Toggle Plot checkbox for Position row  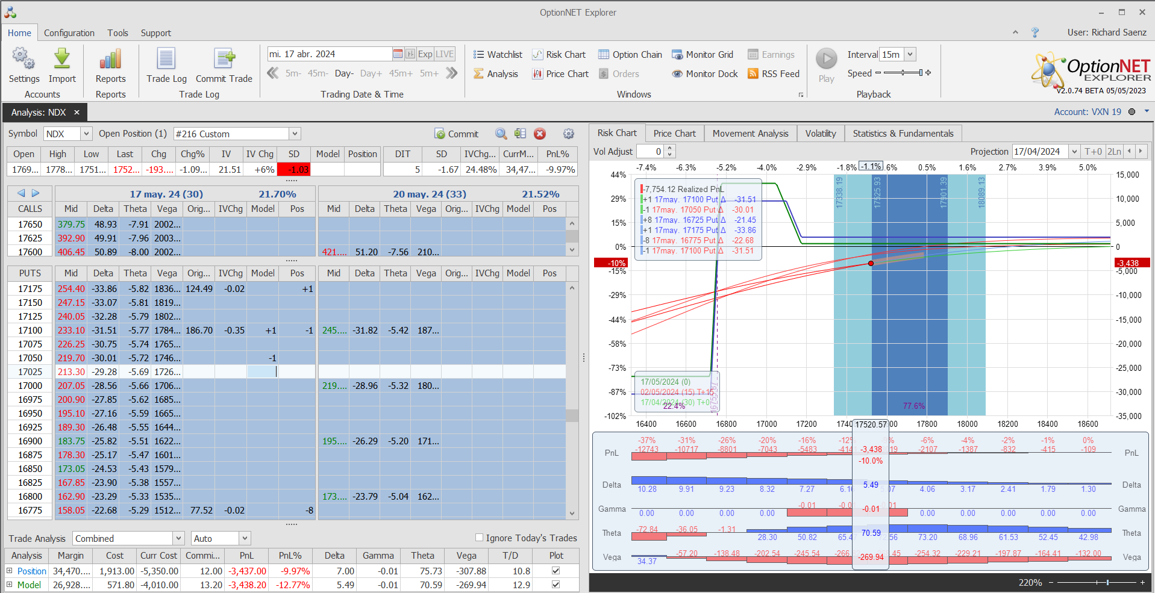click(x=556, y=571)
